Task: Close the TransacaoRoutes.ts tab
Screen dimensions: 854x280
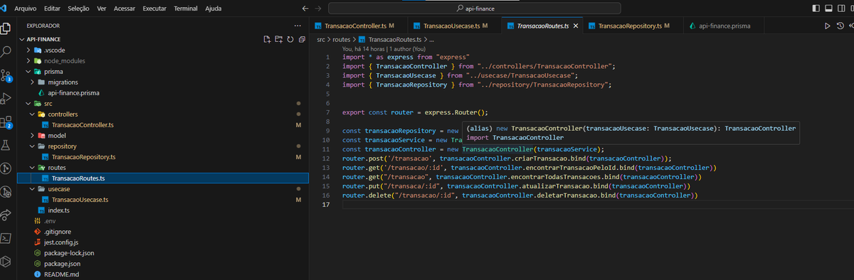Action: pos(576,26)
